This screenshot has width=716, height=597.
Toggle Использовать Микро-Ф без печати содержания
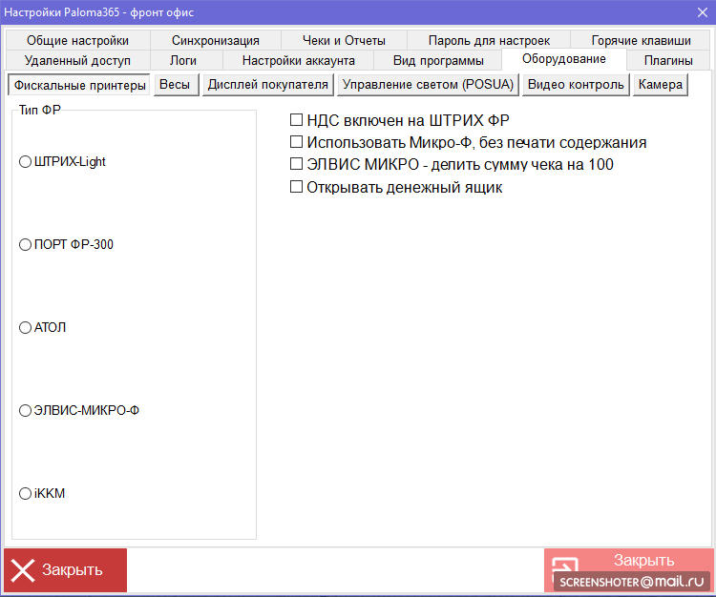click(296, 143)
